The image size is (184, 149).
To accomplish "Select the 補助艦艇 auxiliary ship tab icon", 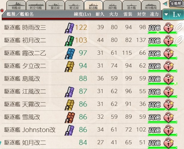I will point(151,6).
